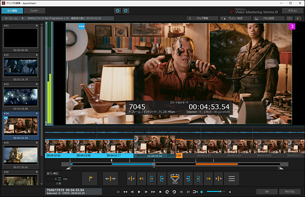Switch to the フィルター tab
This screenshot has height=197, width=305.
pyautogui.click(x=35, y=11)
